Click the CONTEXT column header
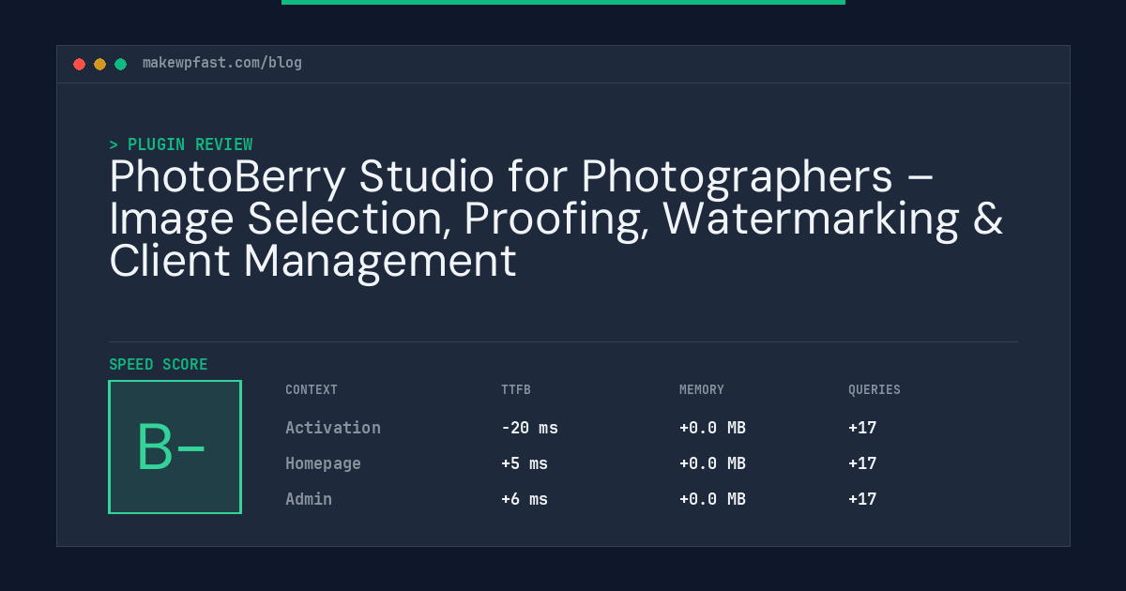 tap(312, 389)
